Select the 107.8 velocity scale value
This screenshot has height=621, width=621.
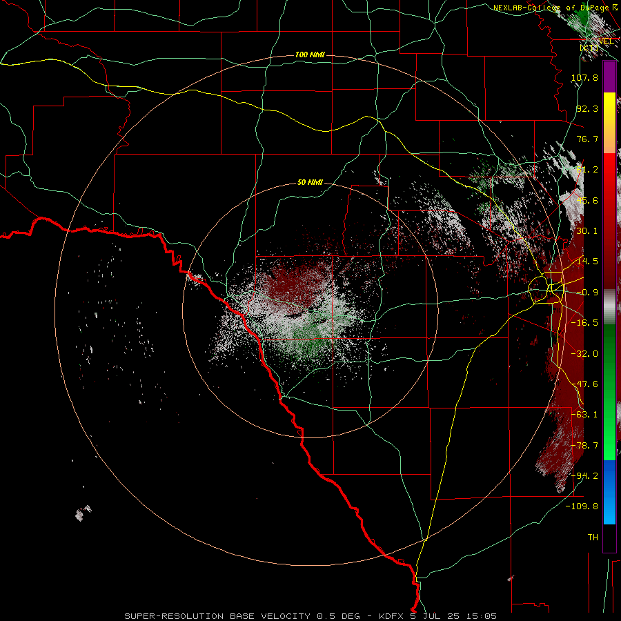click(584, 77)
